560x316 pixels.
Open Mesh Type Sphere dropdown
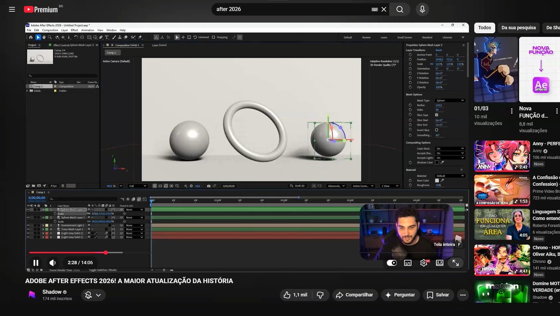click(x=450, y=100)
